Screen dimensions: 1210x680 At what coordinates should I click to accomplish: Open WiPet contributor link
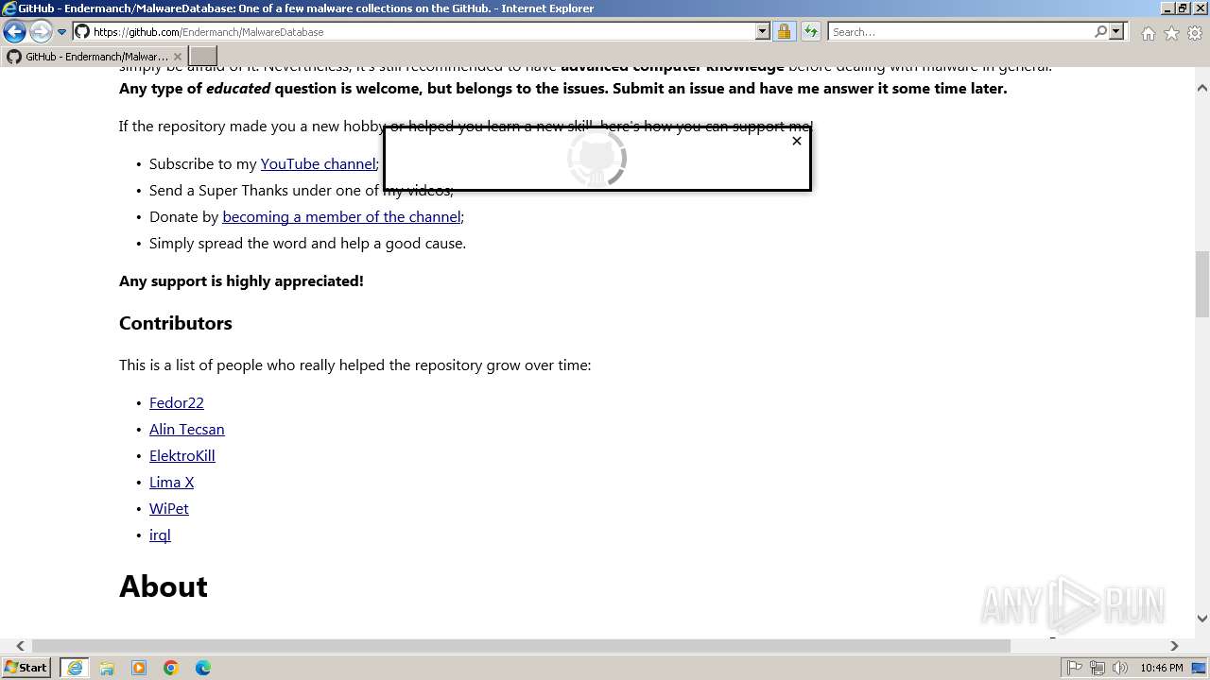click(169, 508)
